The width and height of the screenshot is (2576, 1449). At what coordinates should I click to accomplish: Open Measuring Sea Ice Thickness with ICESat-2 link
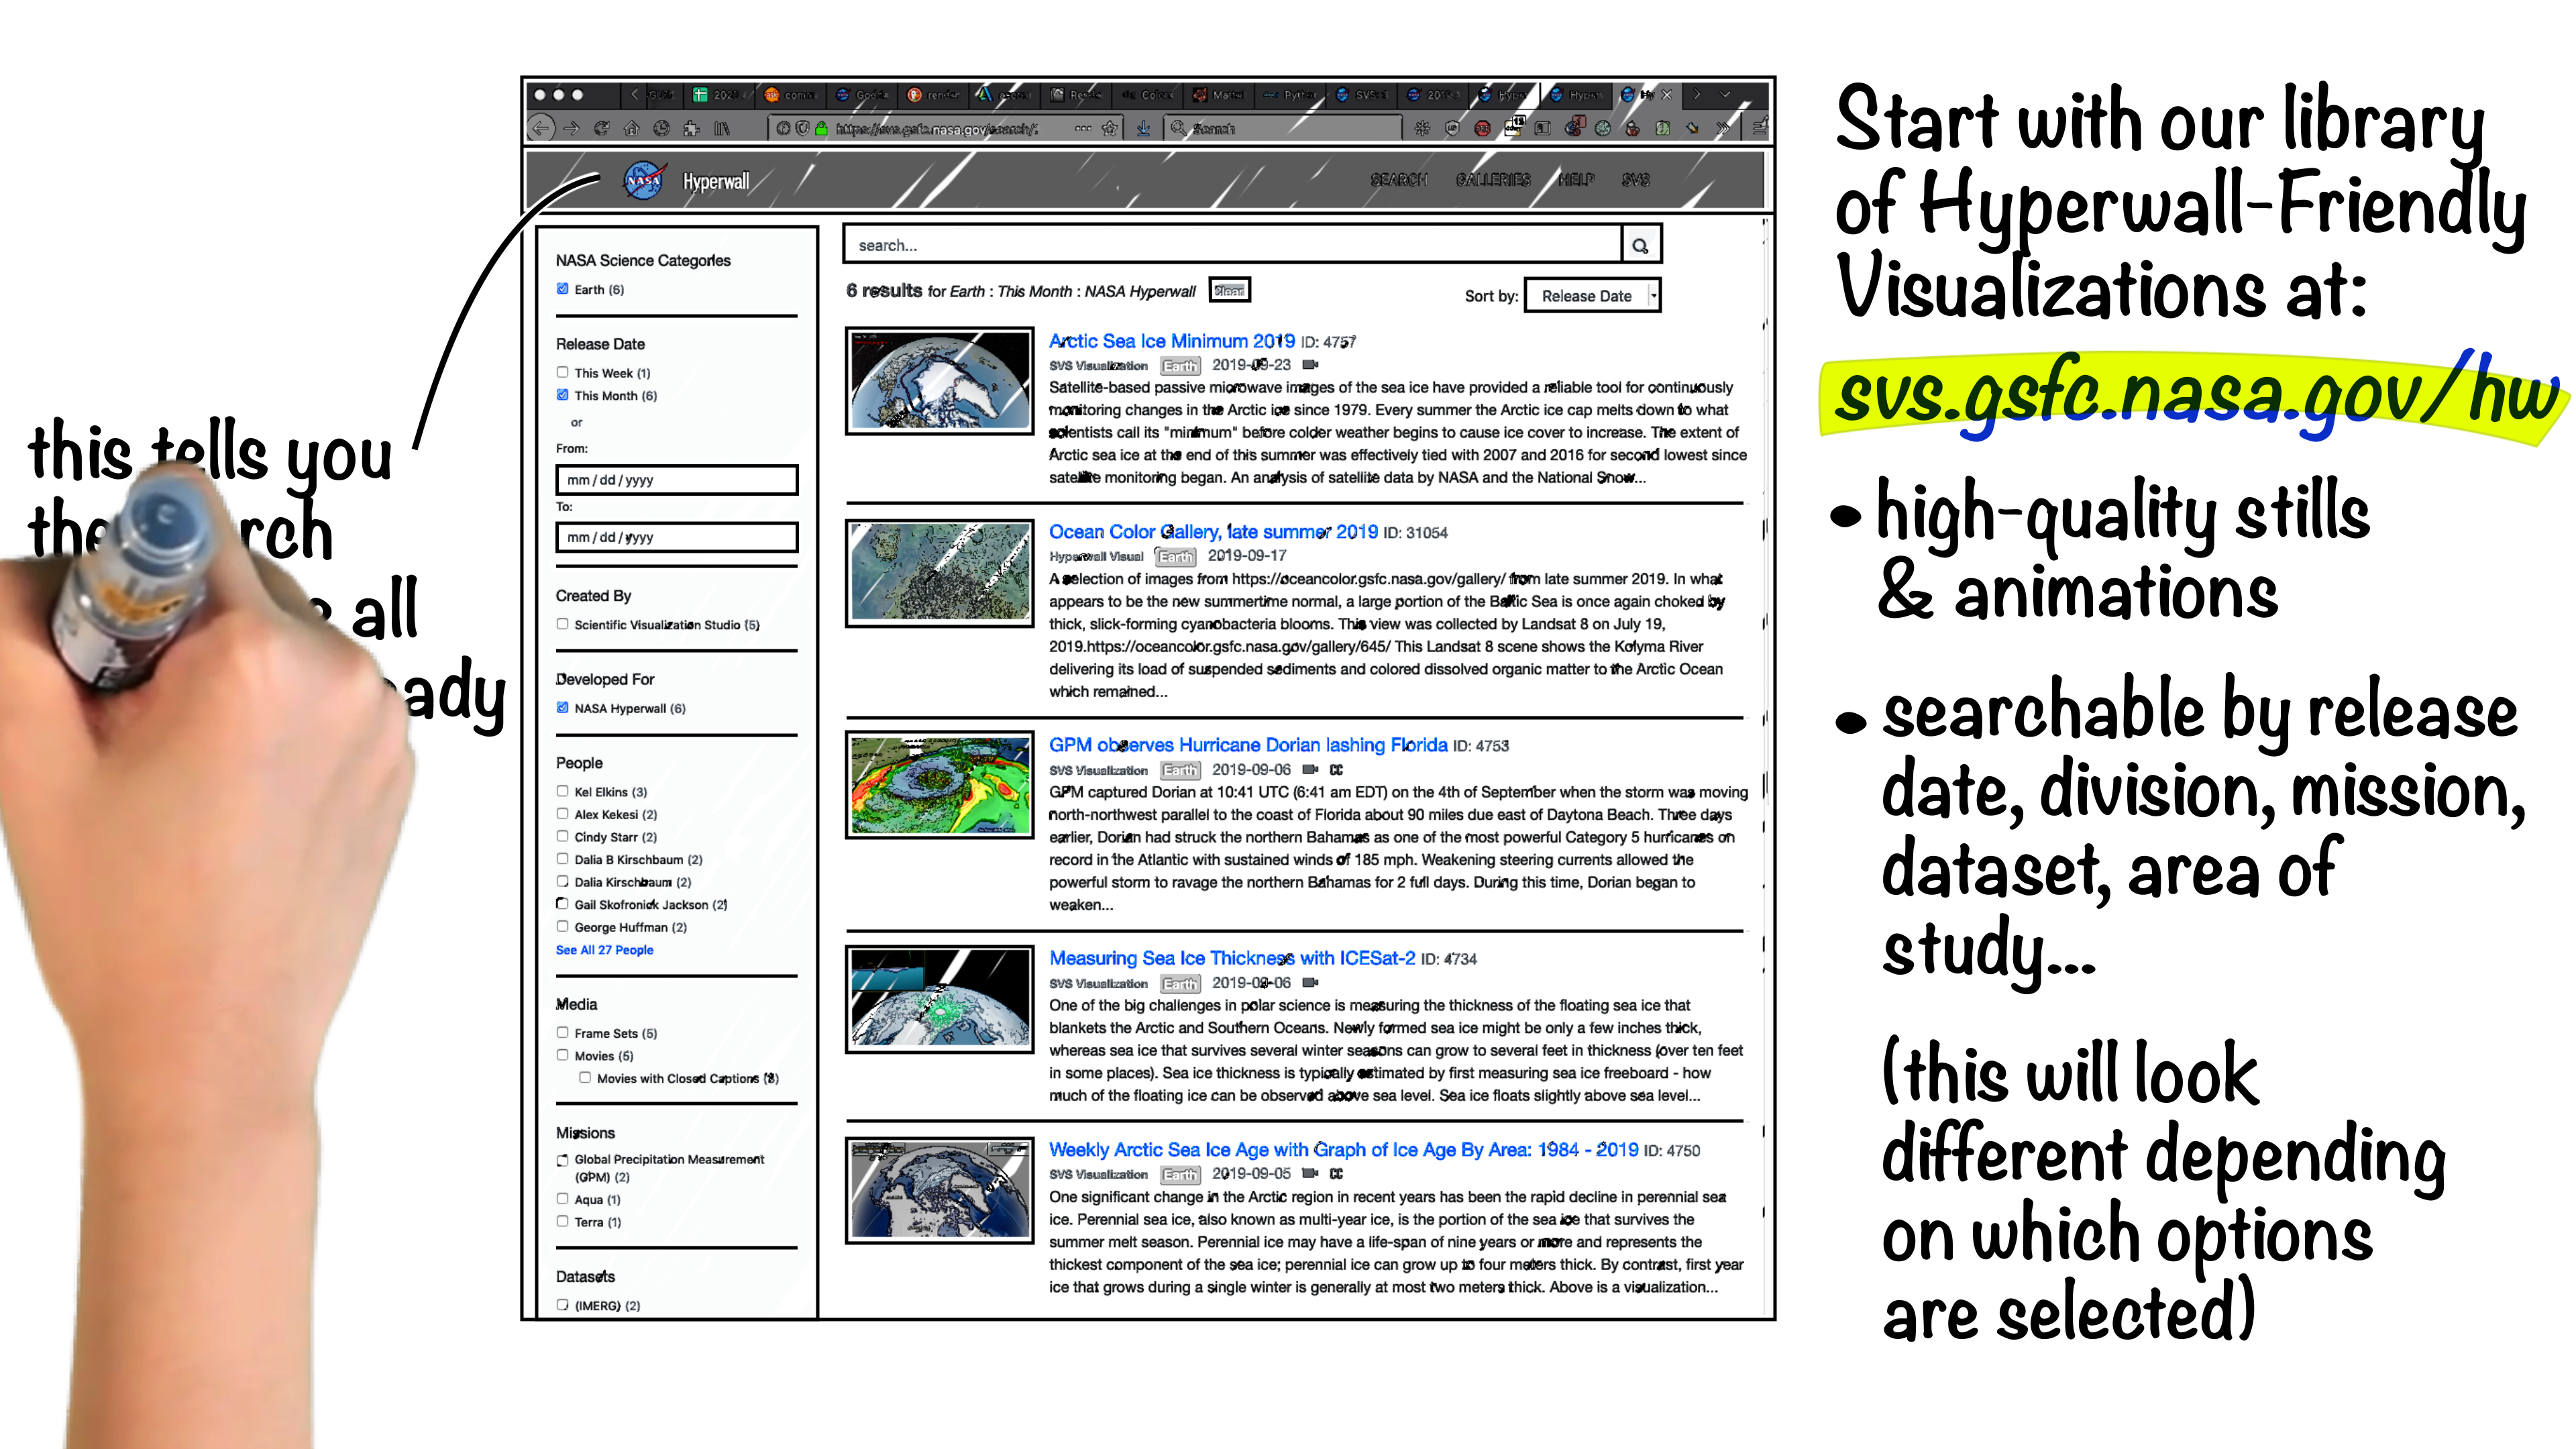click(1232, 959)
